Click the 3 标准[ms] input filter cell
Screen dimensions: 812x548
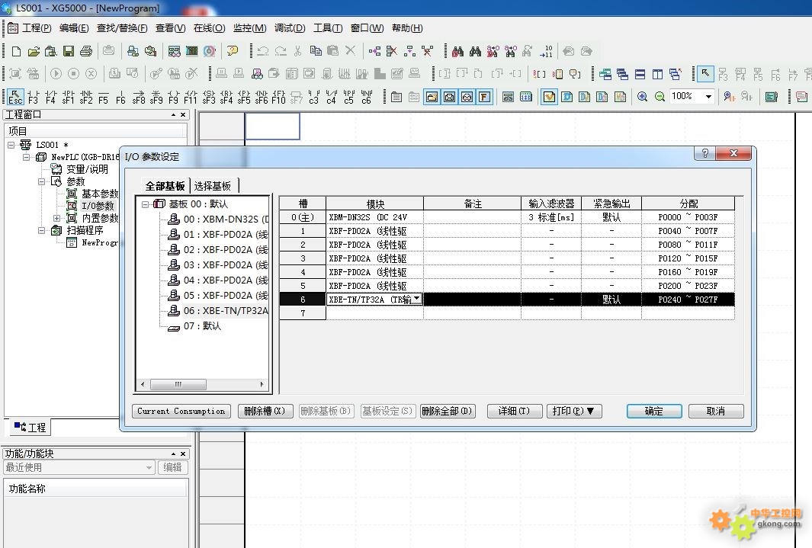551,217
